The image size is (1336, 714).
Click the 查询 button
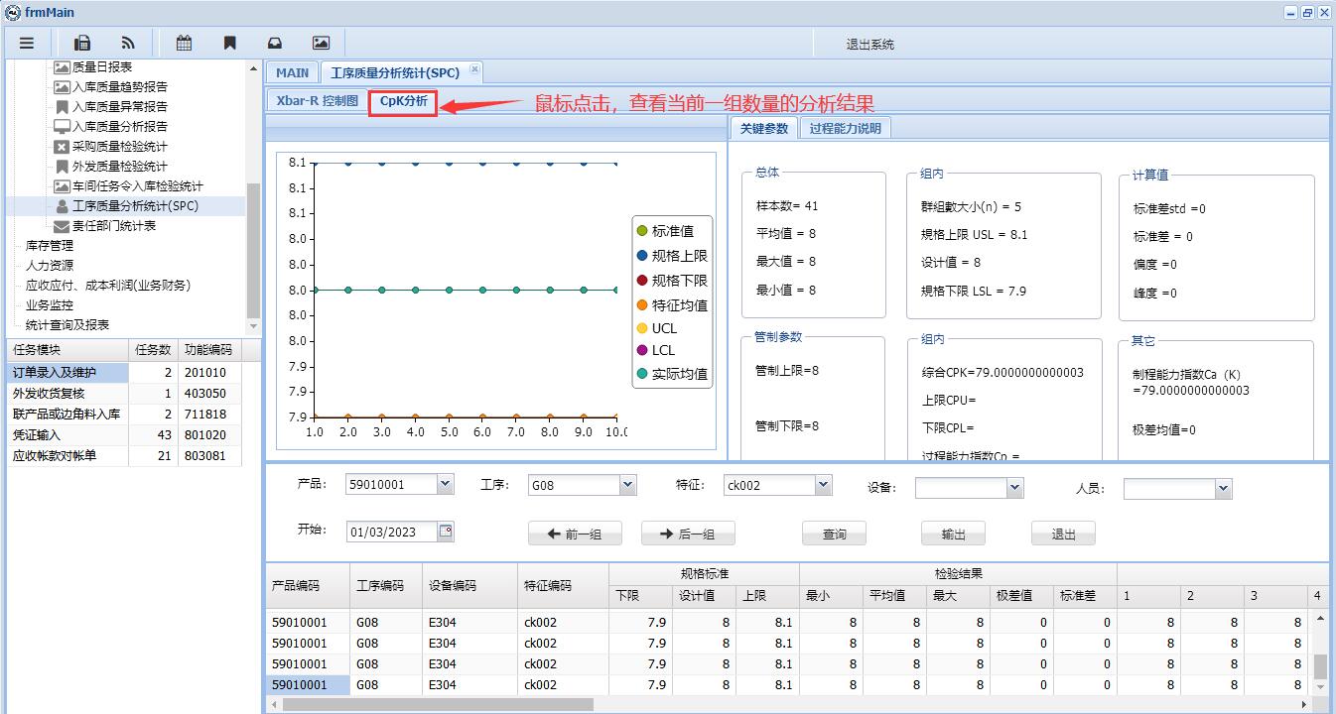tap(834, 534)
